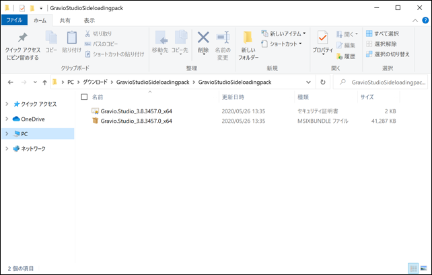
Task: Click 名前の変更 (Rename) icon
Action: 223,46
